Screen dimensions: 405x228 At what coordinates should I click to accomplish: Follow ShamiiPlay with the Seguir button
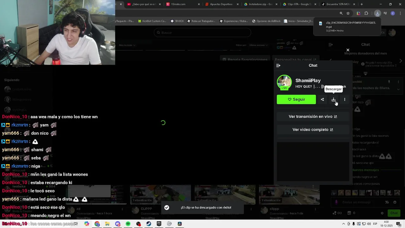pos(296,99)
